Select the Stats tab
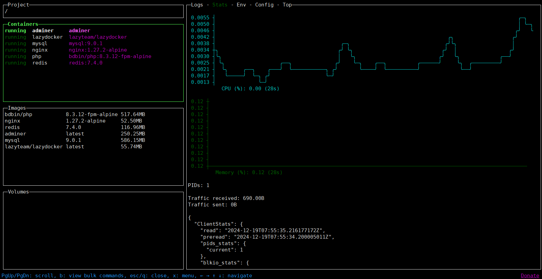This screenshot has height=279, width=542. [220, 5]
